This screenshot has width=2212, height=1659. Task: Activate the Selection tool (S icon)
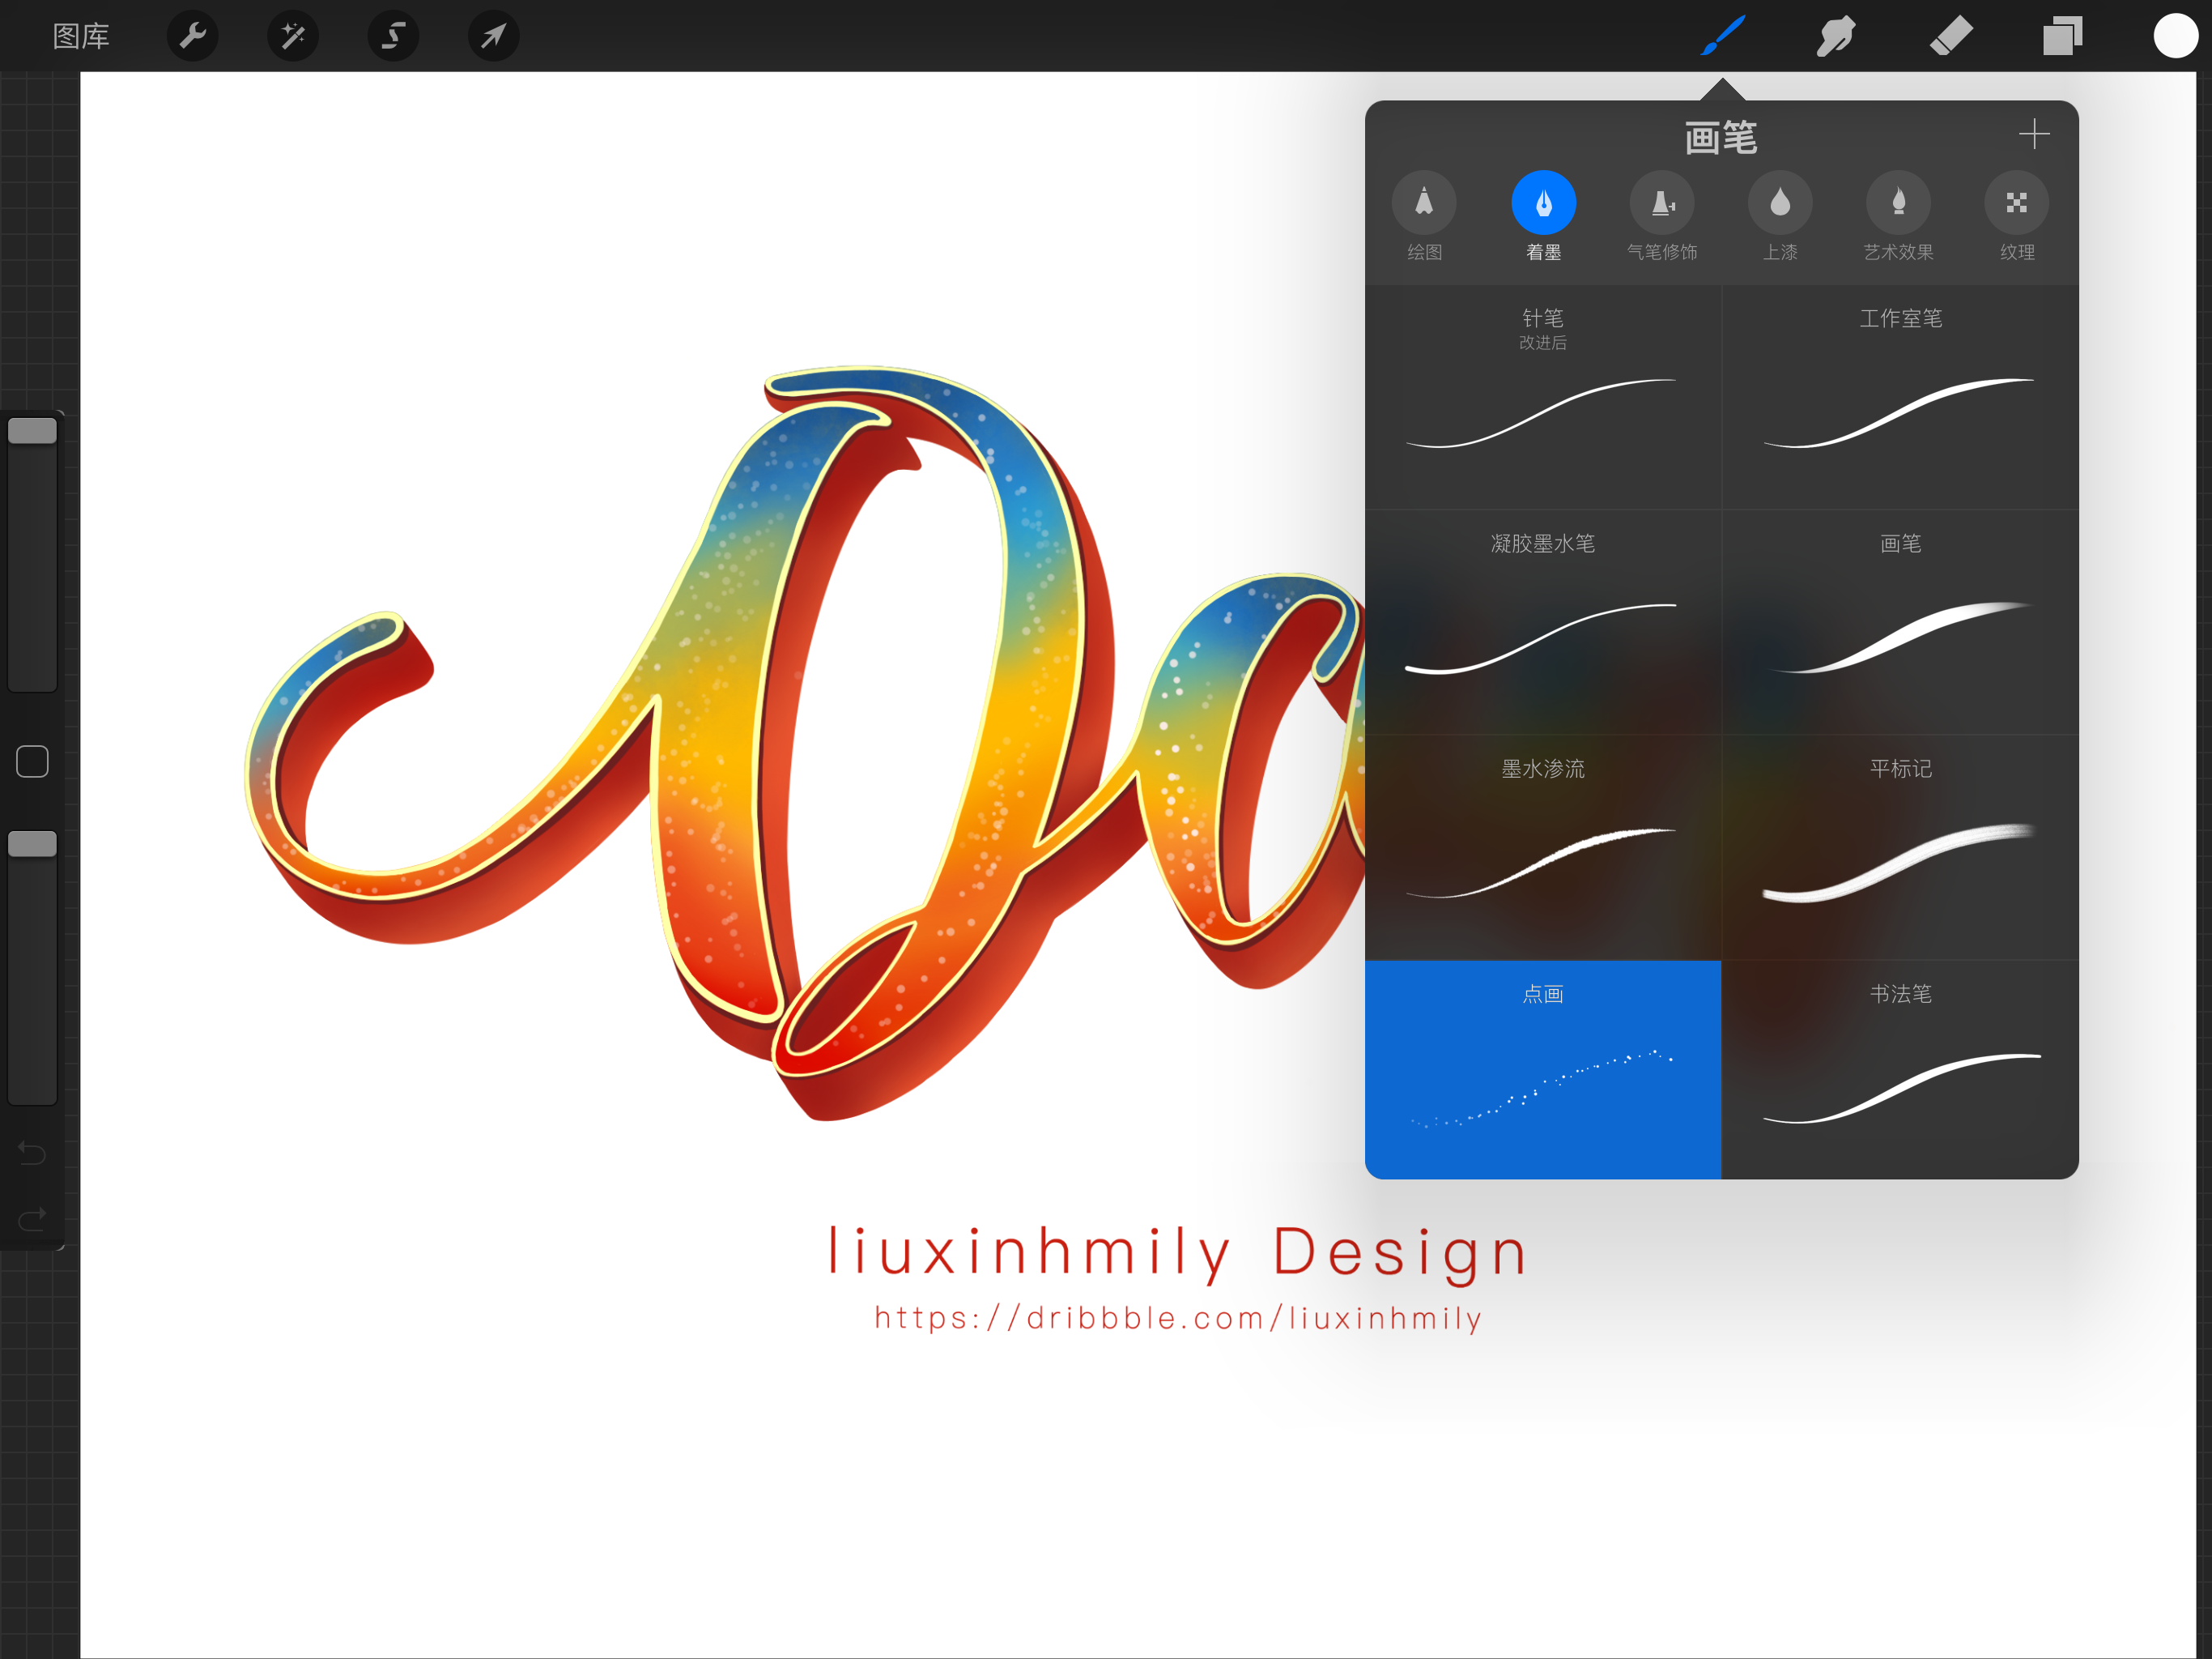(x=393, y=37)
